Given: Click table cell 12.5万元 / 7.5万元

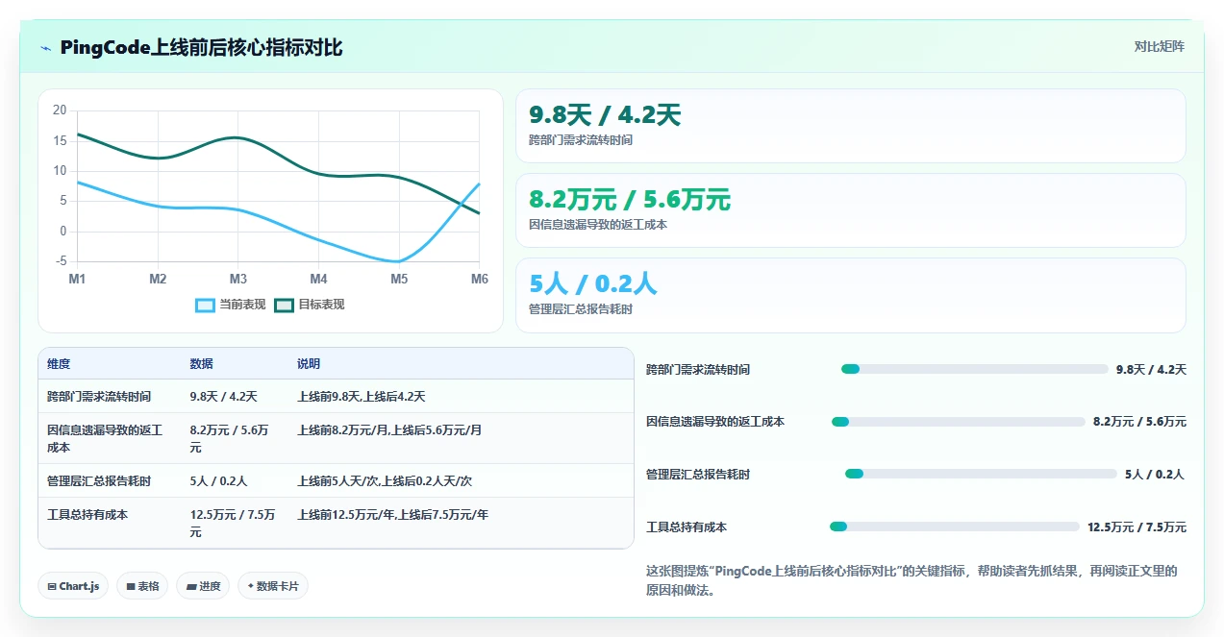Looking at the screenshot, I should 233,524.
